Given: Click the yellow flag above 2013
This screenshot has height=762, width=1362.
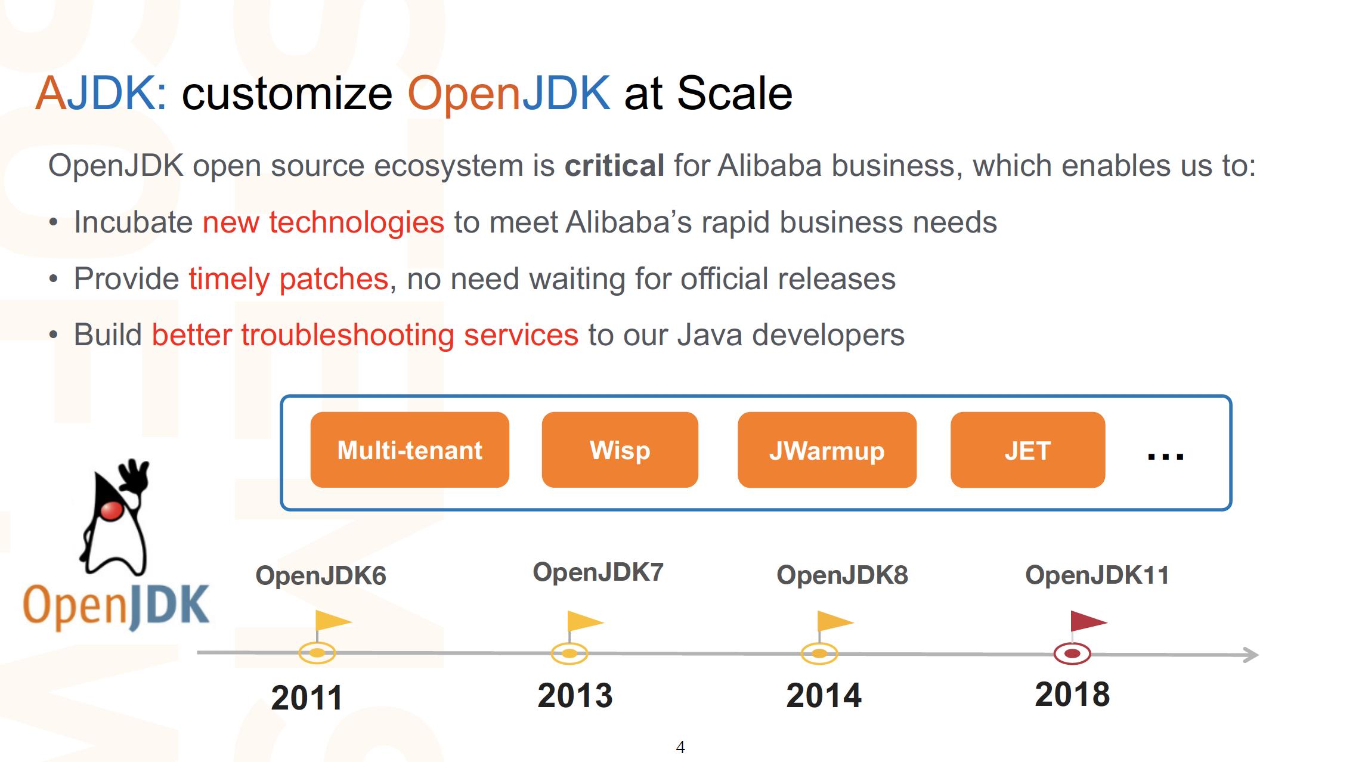Looking at the screenshot, I should 584,621.
